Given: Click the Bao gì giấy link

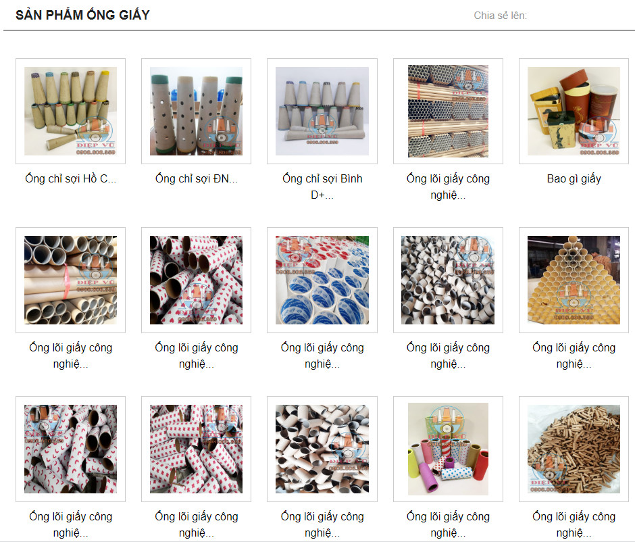Looking at the screenshot, I should (574, 178).
